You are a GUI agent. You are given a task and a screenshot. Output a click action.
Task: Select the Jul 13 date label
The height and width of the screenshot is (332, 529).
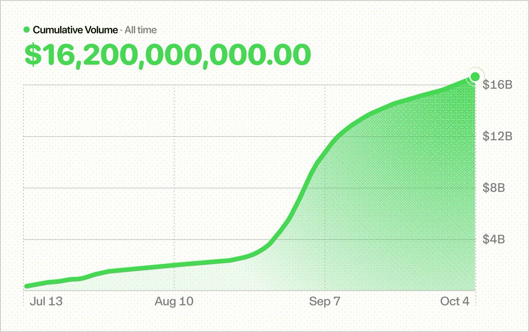[x=46, y=302]
